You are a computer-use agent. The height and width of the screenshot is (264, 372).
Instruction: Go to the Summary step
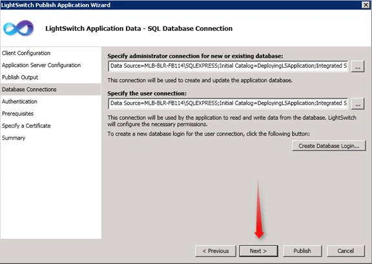[14, 137]
